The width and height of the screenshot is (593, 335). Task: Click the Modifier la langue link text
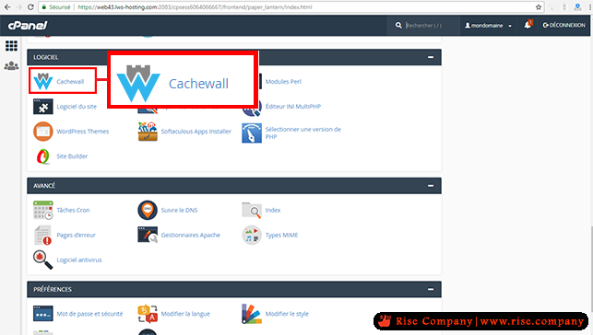click(185, 314)
